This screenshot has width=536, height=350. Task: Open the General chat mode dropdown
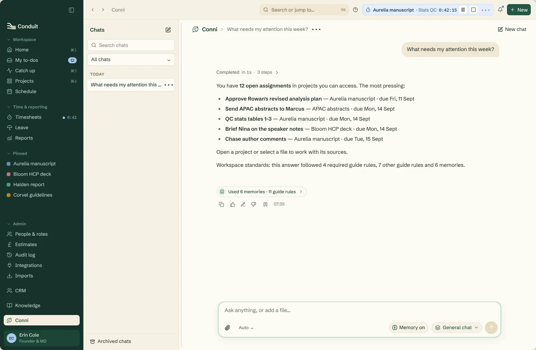(457, 328)
